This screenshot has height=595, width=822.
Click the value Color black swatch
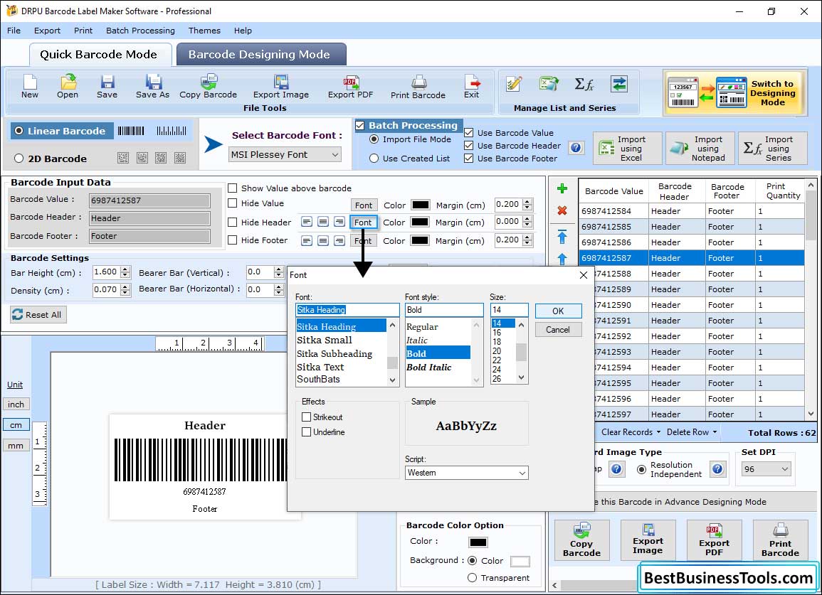point(420,205)
